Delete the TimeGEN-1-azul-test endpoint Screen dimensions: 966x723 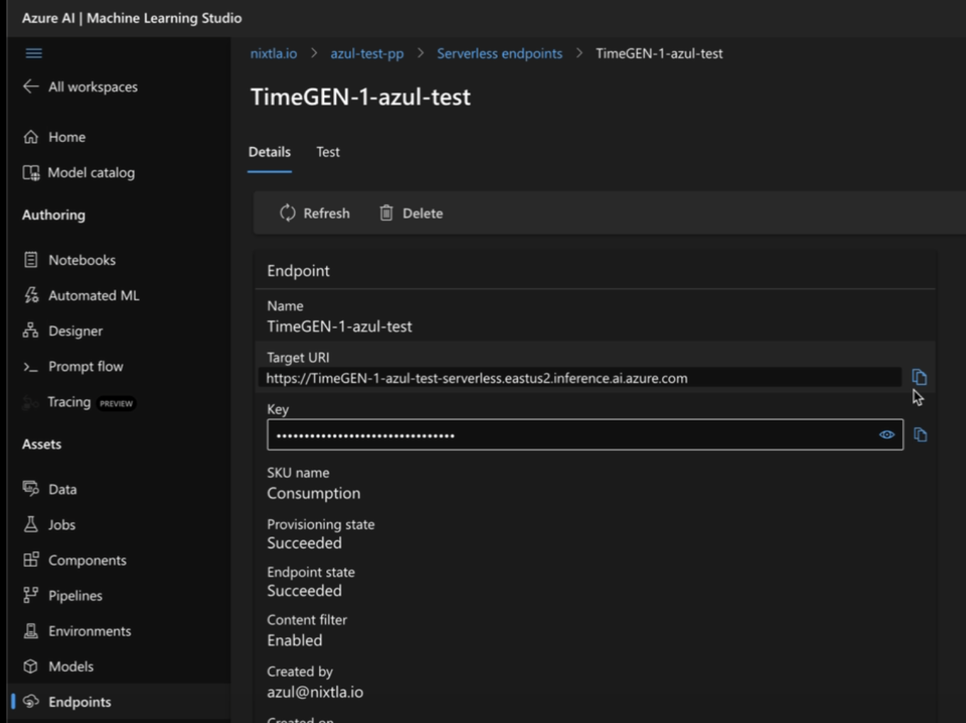(x=411, y=213)
